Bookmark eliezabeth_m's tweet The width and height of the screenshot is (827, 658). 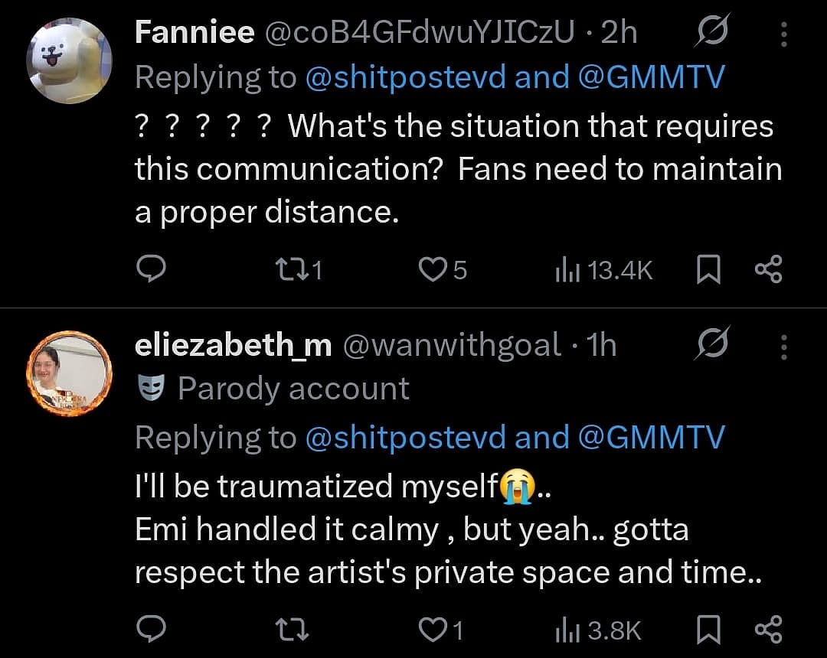(709, 630)
